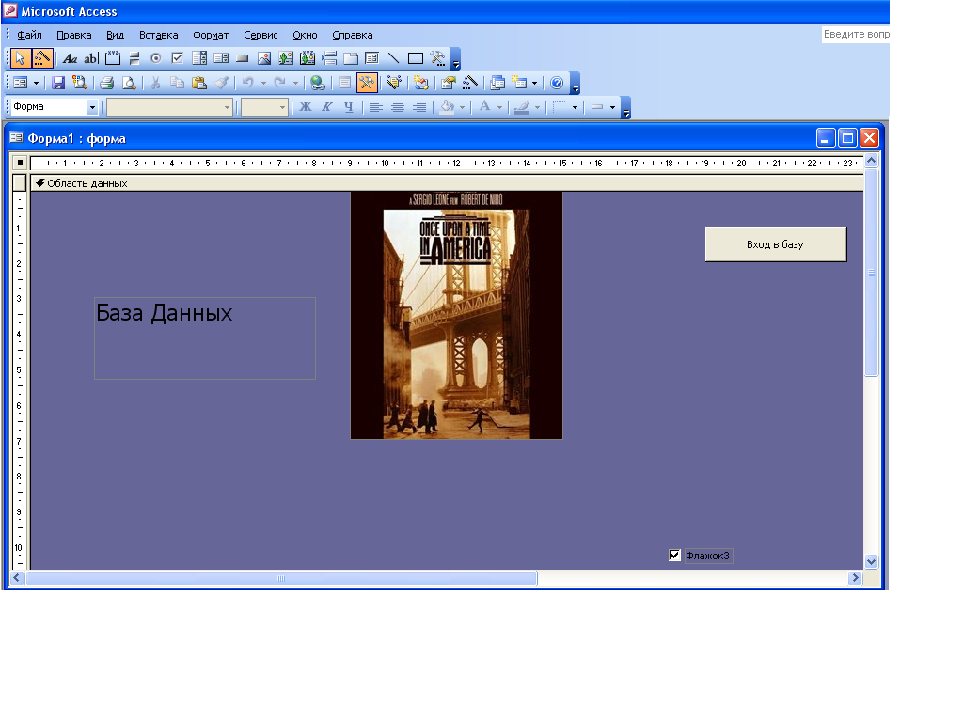Click the file Search icon

click(80, 83)
